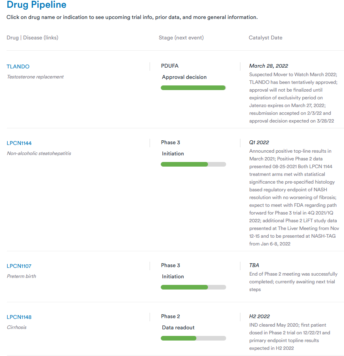
Task: Click the LPCN1144 stage progress bar
Action: click(x=193, y=164)
